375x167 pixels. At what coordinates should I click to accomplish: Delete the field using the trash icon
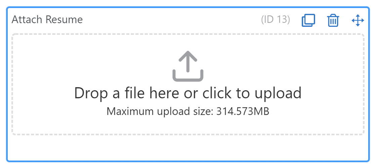[333, 20]
